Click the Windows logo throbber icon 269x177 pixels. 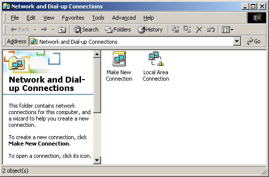point(257,18)
